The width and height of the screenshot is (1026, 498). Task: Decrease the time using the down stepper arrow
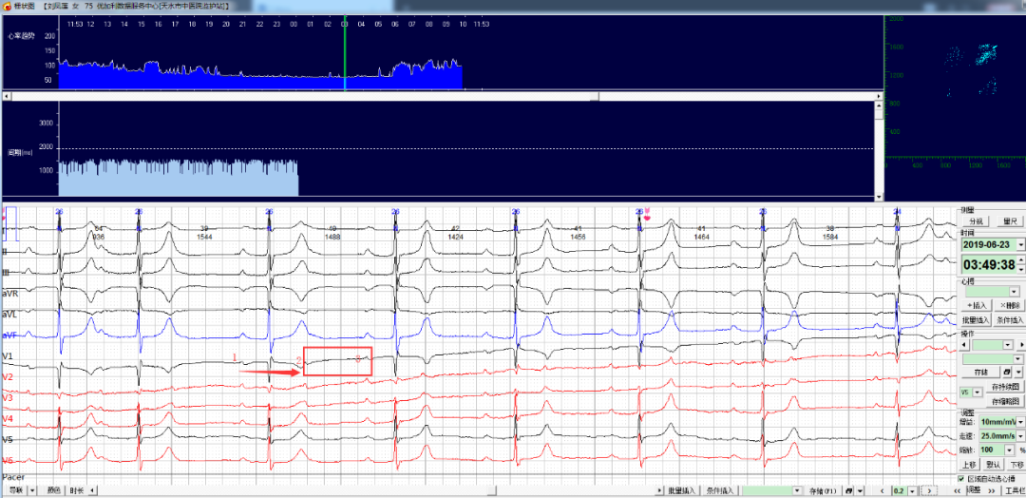pyautogui.click(x=1020, y=270)
